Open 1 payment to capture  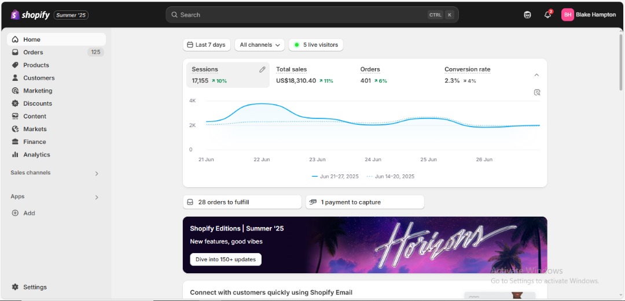[365, 202]
